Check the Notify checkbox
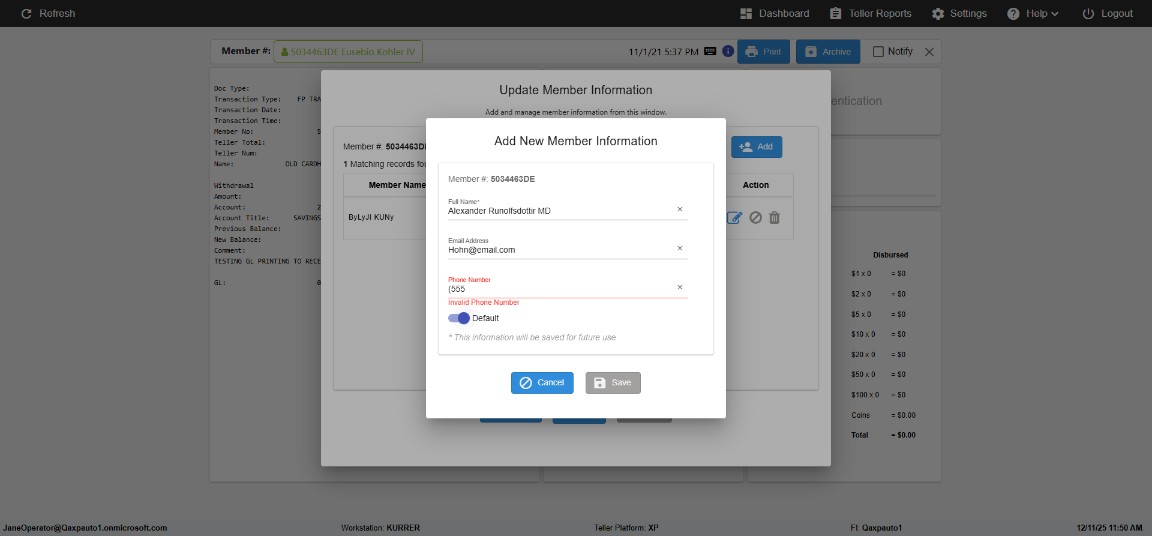1152x536 pixels. (x=878, y=52)
